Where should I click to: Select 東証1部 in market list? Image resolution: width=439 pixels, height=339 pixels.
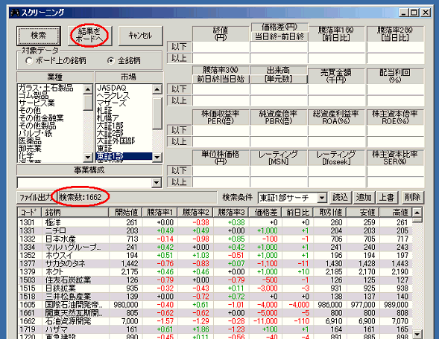tap(124, 156)
